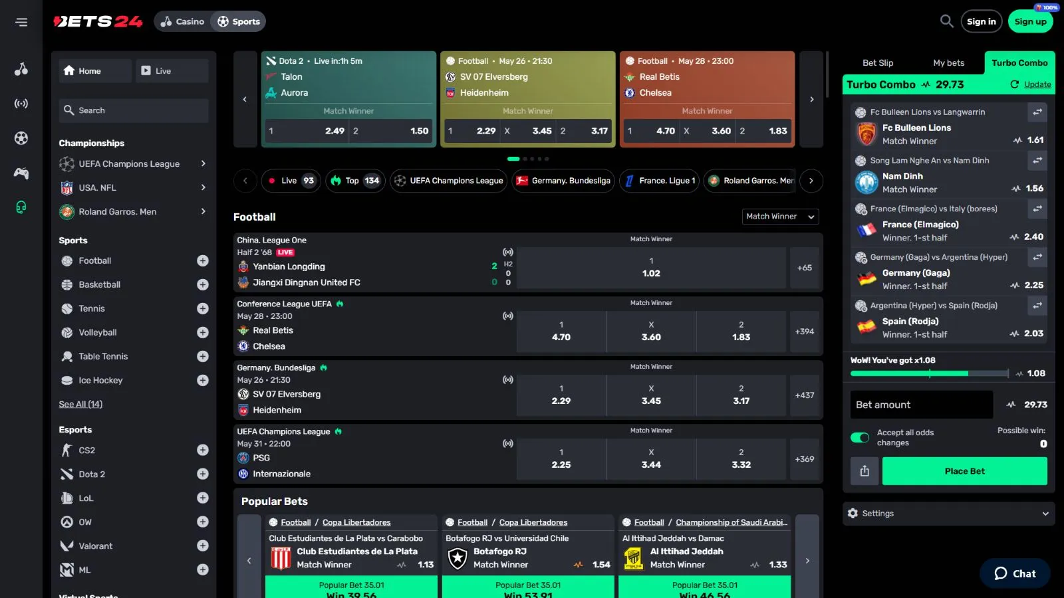Click the support headset icon in left rail
The height and width of the screenshot is (598, 1064).
point(21,207)
